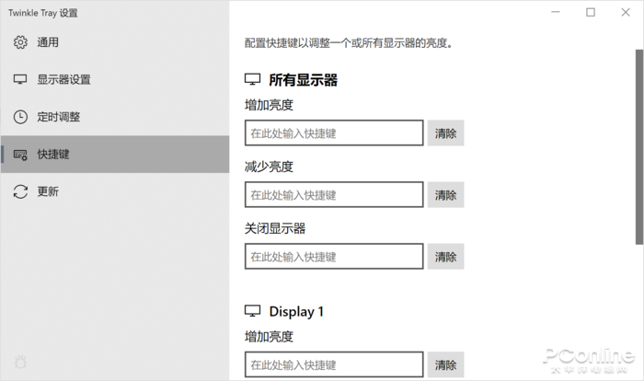Image resolution: width=644 pixels, height=381 pixels.
Task: Click the 减少亮度 hotkey input box
Action: click(x=334, y=195)
